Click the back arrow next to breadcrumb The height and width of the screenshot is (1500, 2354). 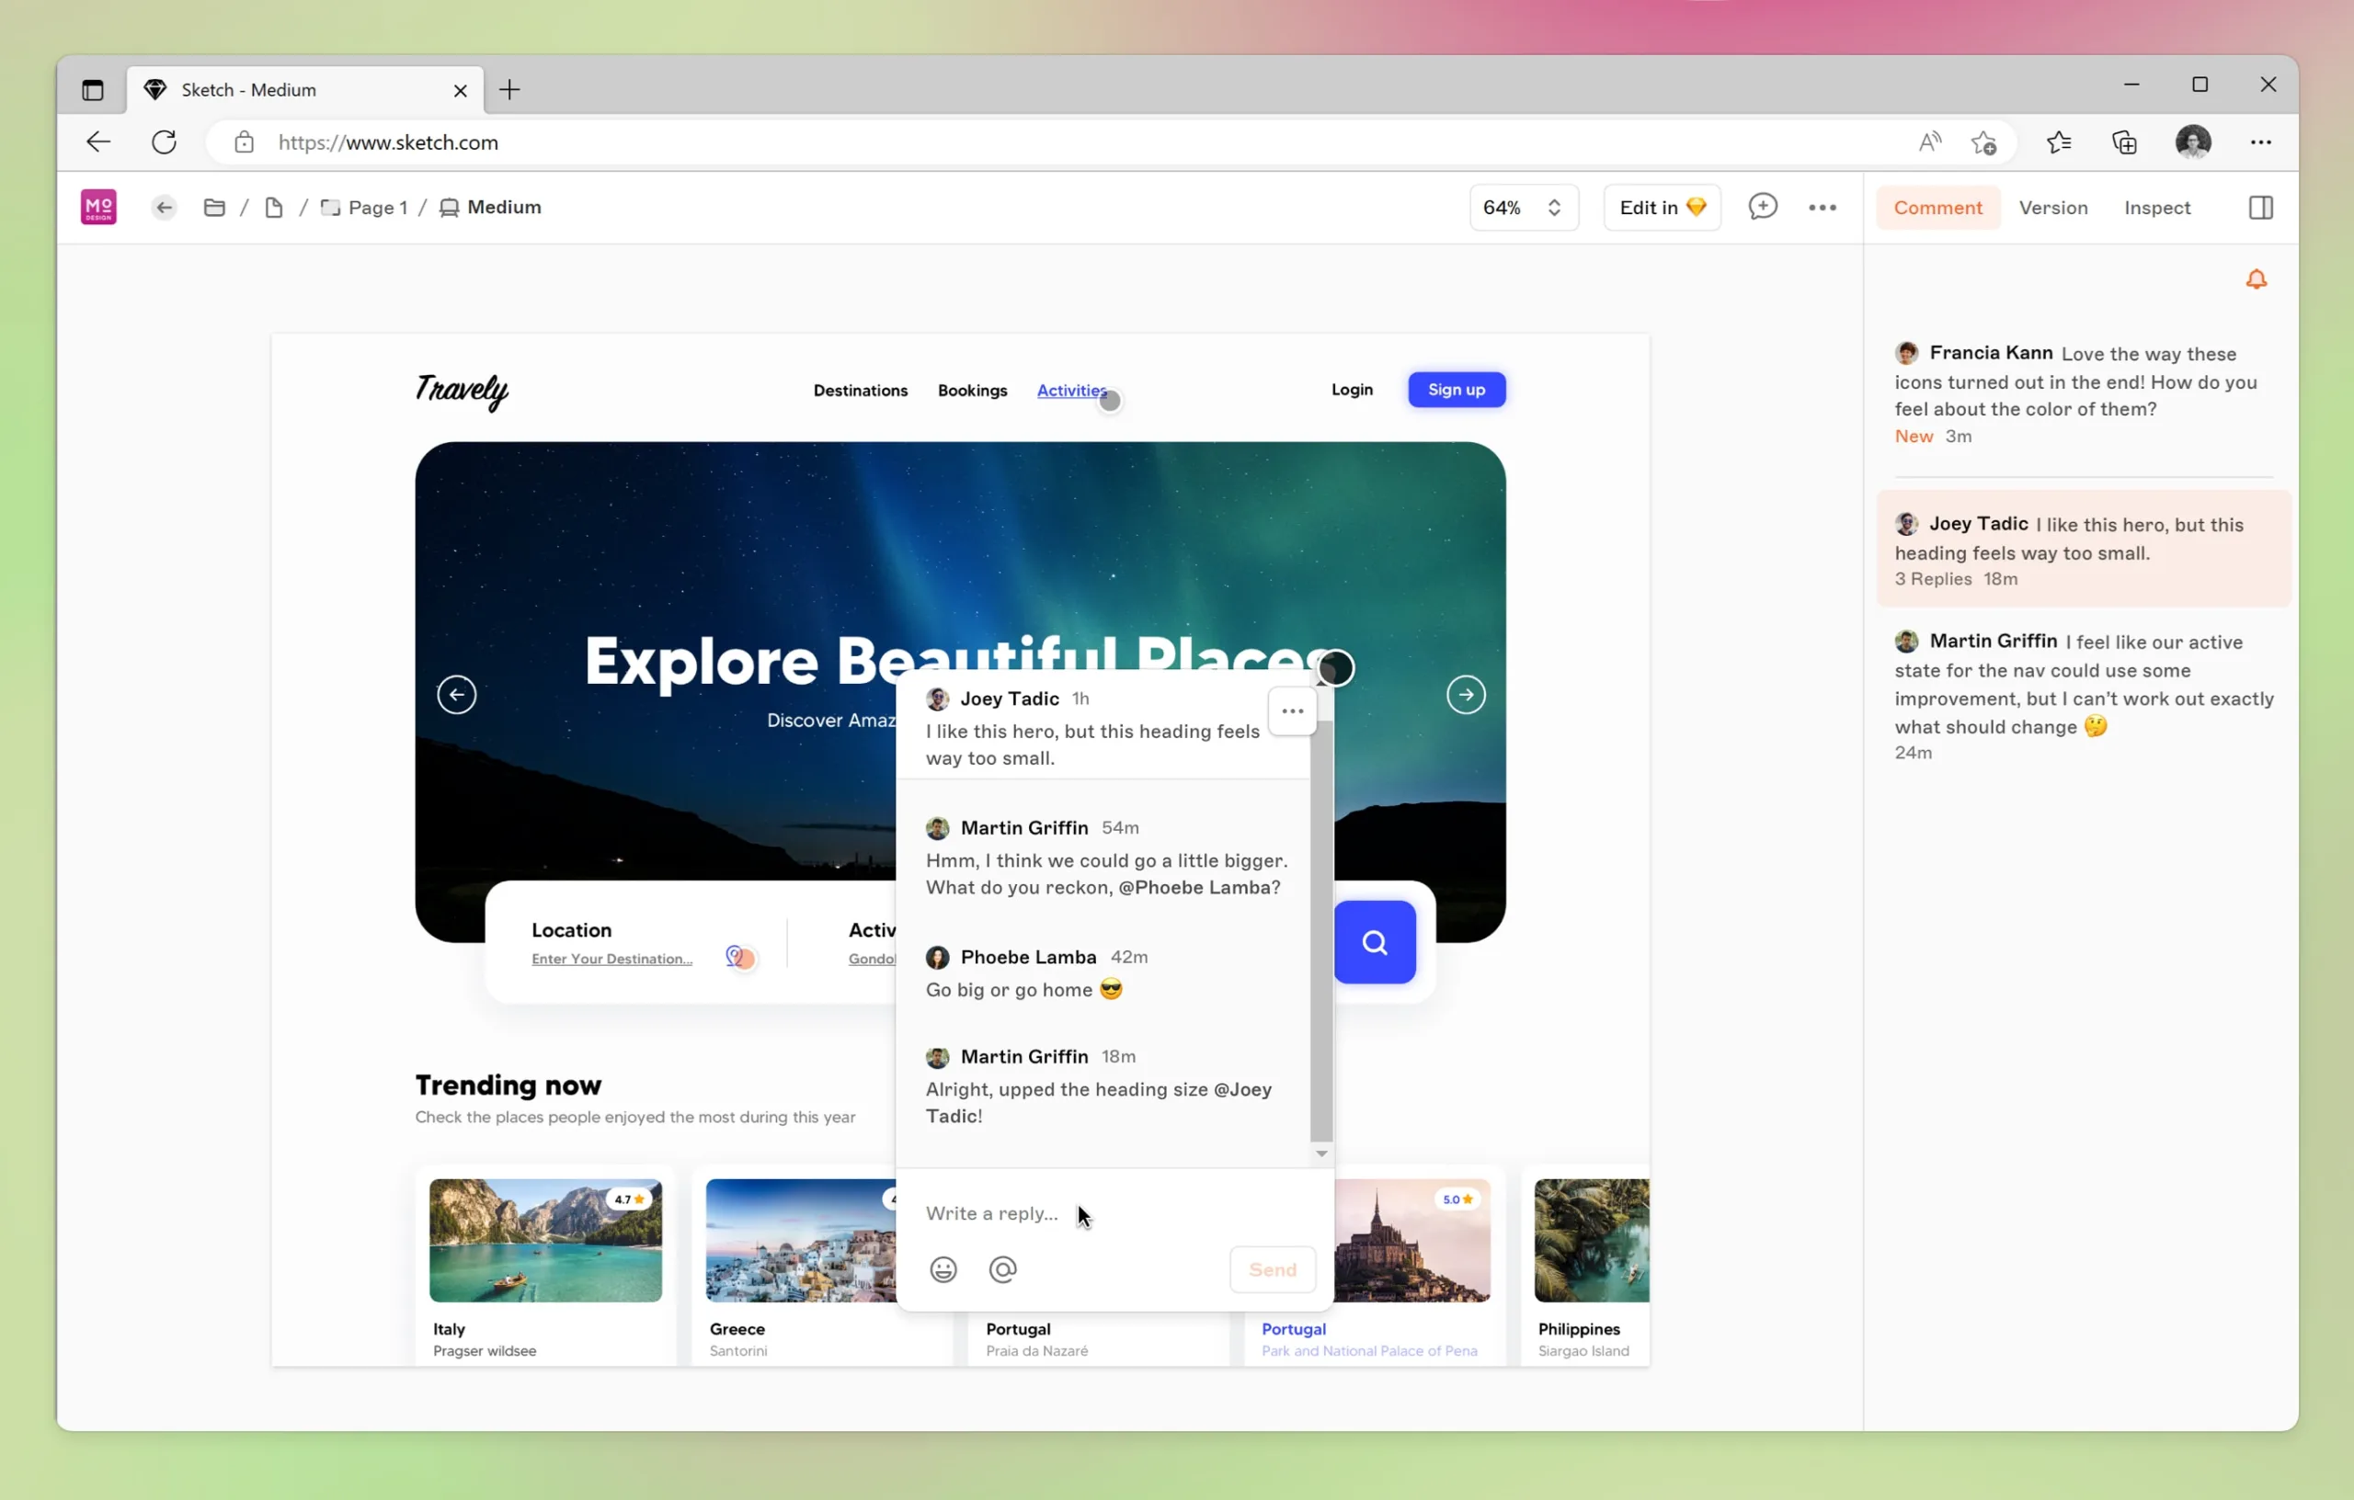coord(165,207)
